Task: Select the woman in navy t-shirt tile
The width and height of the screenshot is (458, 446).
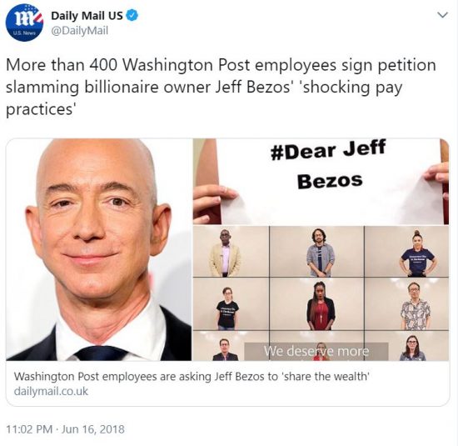Action: pos(407,251)
